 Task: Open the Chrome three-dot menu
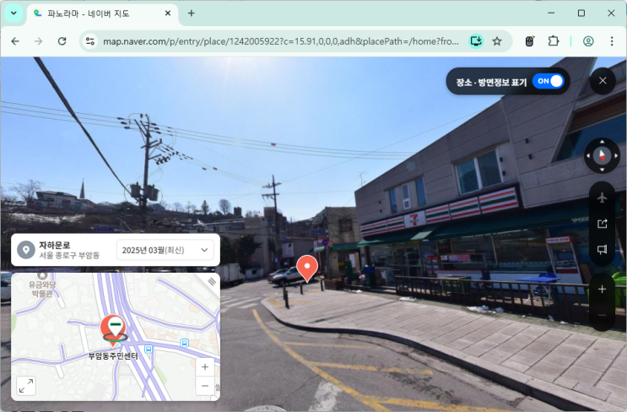[x=612, y=41]
